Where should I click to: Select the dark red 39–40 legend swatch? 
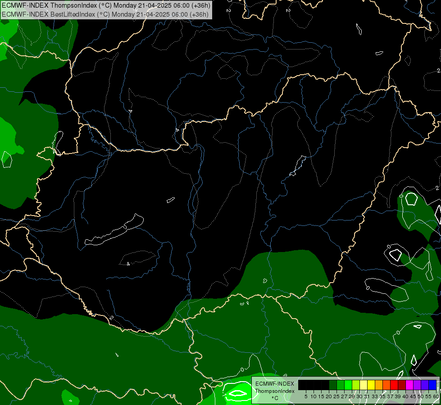402,385
